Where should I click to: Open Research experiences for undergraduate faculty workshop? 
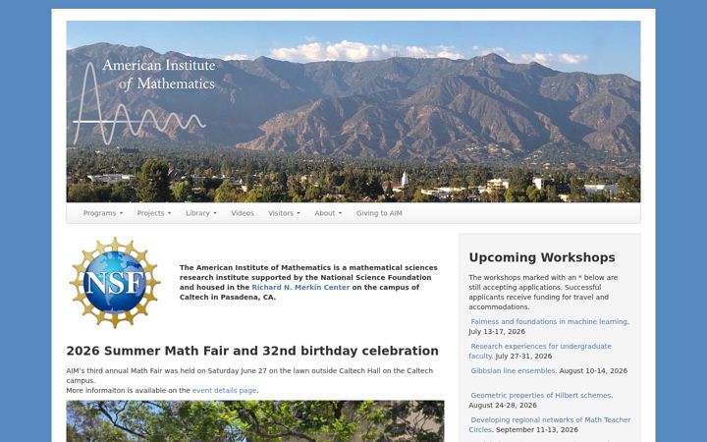[x=540, y=351]
